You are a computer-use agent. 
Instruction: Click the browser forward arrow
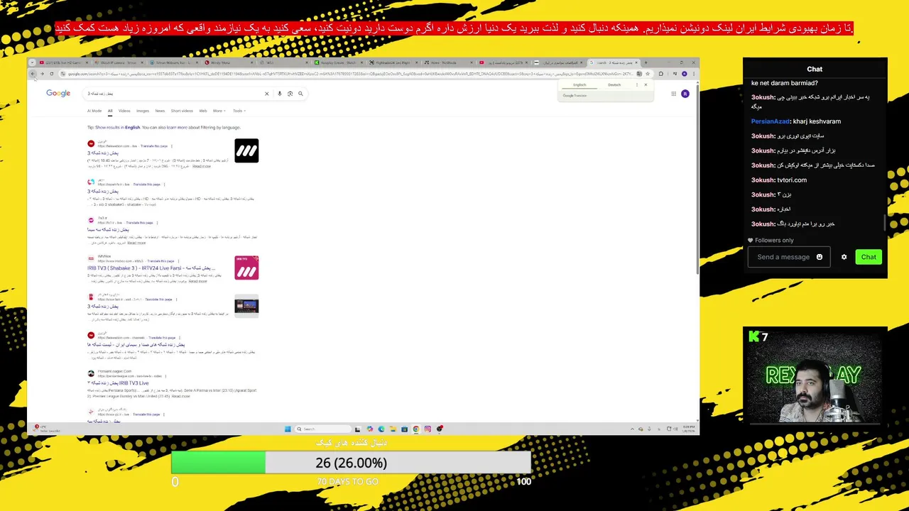click(42, 74)
